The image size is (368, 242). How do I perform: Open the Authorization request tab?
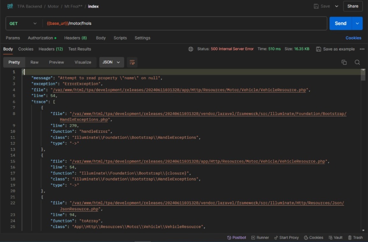[x=40, y=38]
